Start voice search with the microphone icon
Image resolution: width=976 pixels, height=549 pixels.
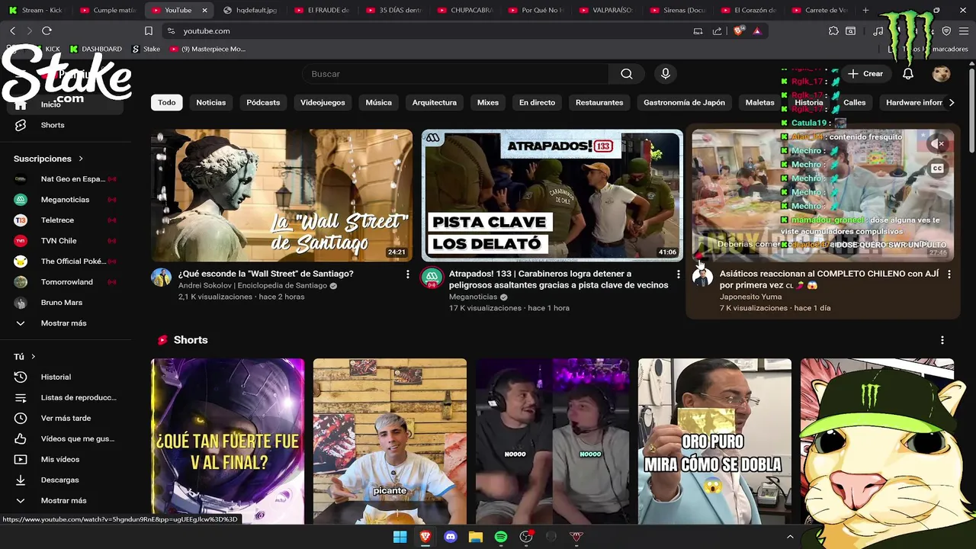pyautogui.click(x=666, y=74)
